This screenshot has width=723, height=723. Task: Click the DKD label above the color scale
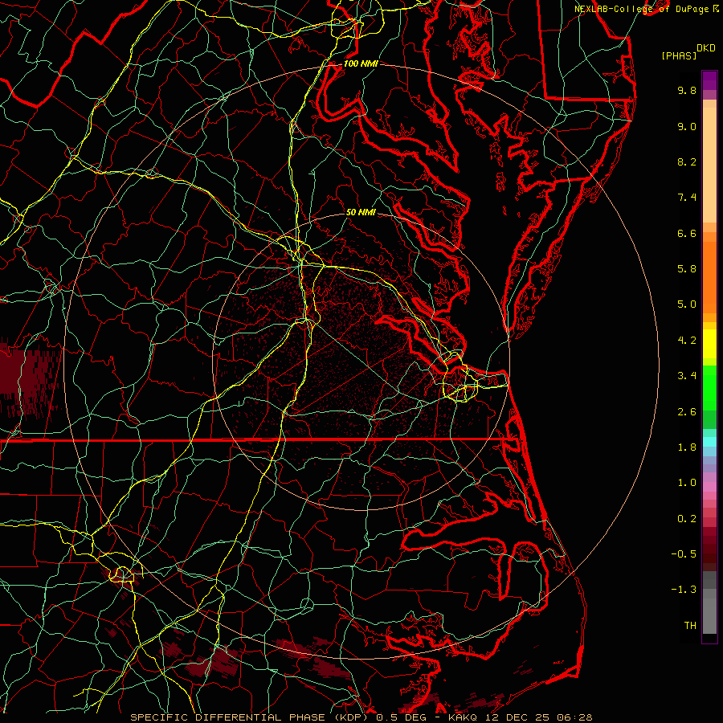[x=705, y=48]
